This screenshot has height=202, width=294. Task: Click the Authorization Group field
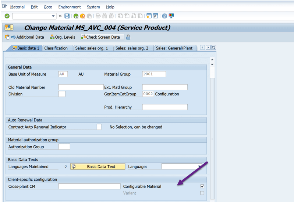tap(64, 147)
